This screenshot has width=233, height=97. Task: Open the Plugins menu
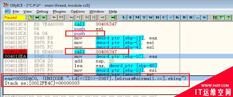[59, 12]
